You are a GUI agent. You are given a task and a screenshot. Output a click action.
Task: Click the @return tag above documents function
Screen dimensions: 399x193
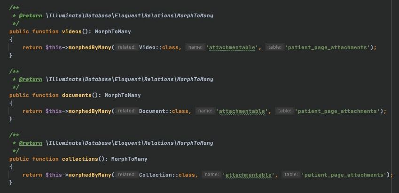pos(31,79)
